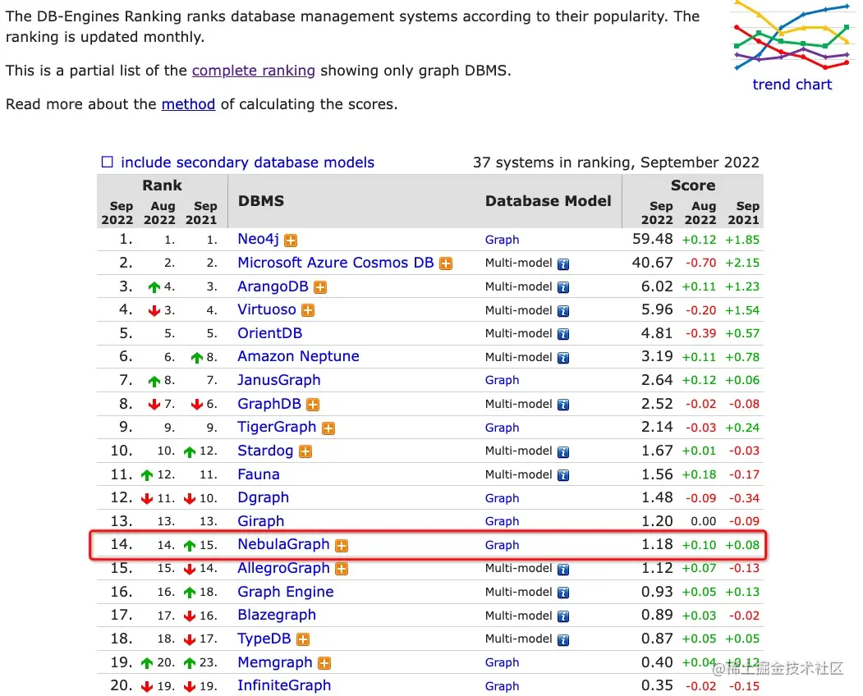Click the Database Model column header

[549, 201]
